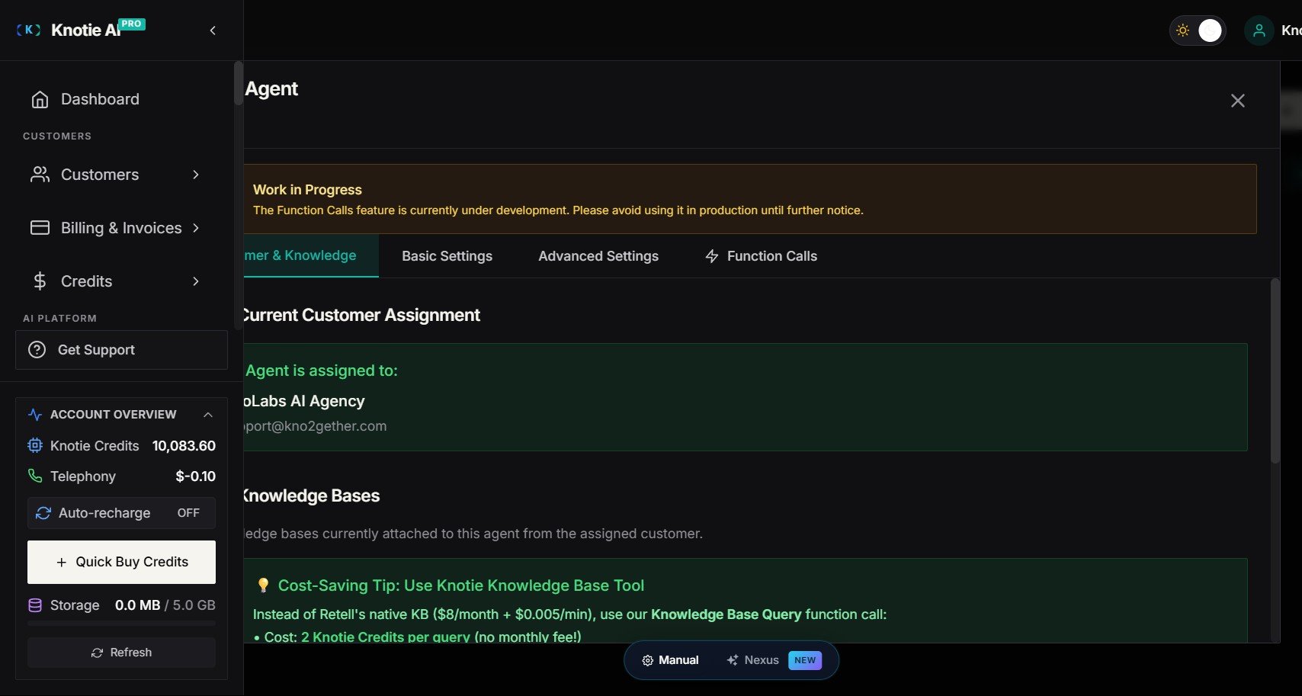Click the kno2gether.com email address
1302x696 pixels.
point(316,426)
